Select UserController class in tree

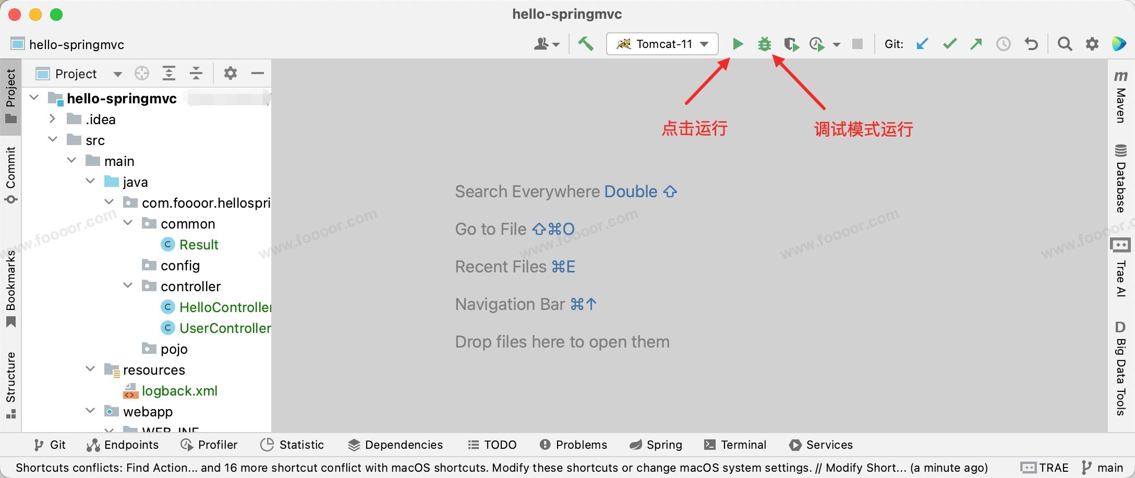pyautogui.click(x=224, y=328)
